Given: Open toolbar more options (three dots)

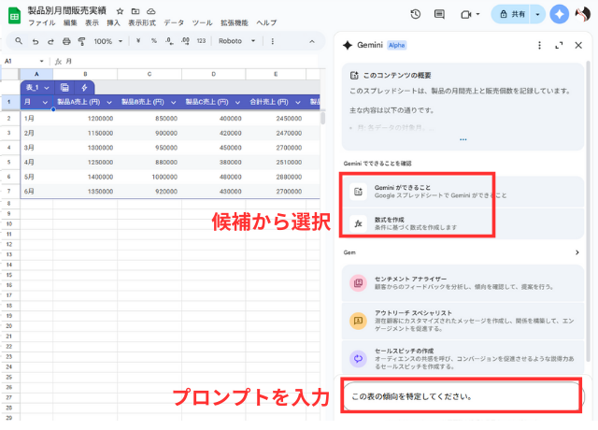Looking at the screenshot, I should coord(272,41).
